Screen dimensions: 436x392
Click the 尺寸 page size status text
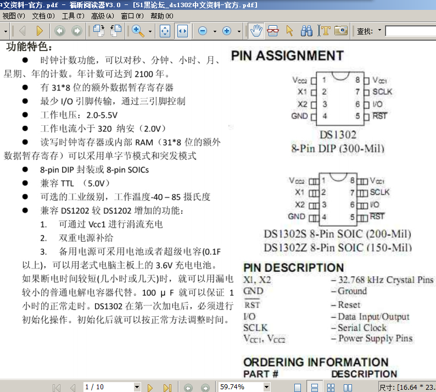coord(407,388)
